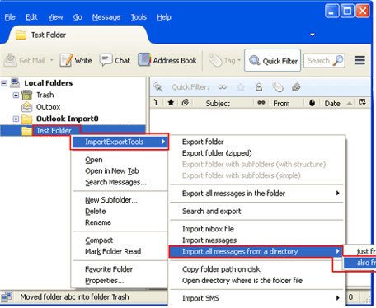Open the Address Book
Image resolution: width=376 pixels, height=308 pixels.
[x=167, y=60]
